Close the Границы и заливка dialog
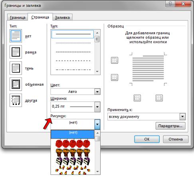 pos(183,4)
